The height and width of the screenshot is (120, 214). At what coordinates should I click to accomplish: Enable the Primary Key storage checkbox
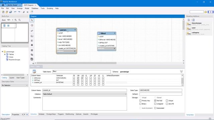tap(140, 101)
